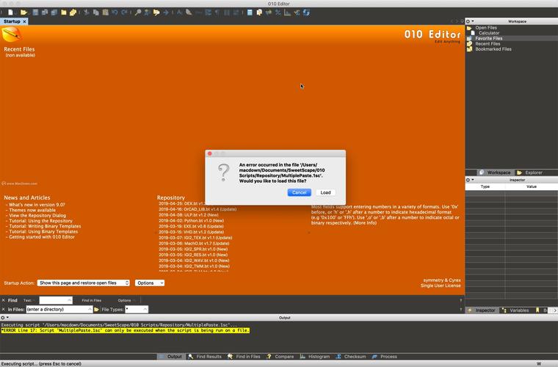Close the Find bar with its X
Viewport: 558px width, 367px height.
click(x=4, y=300)
